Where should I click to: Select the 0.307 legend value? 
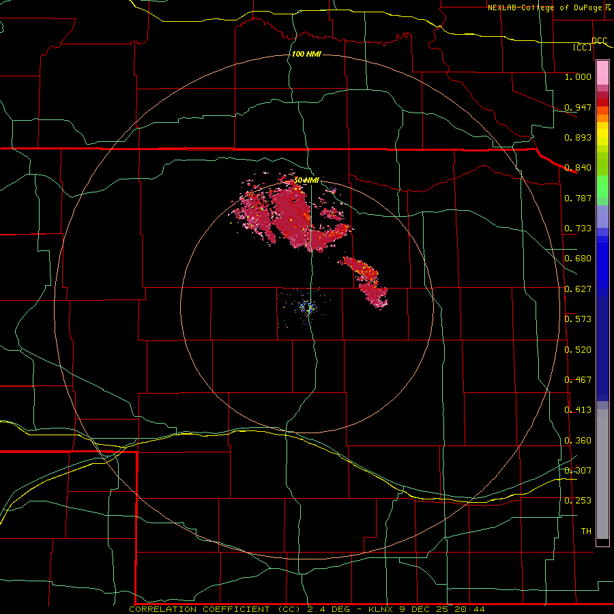[578, 471]
